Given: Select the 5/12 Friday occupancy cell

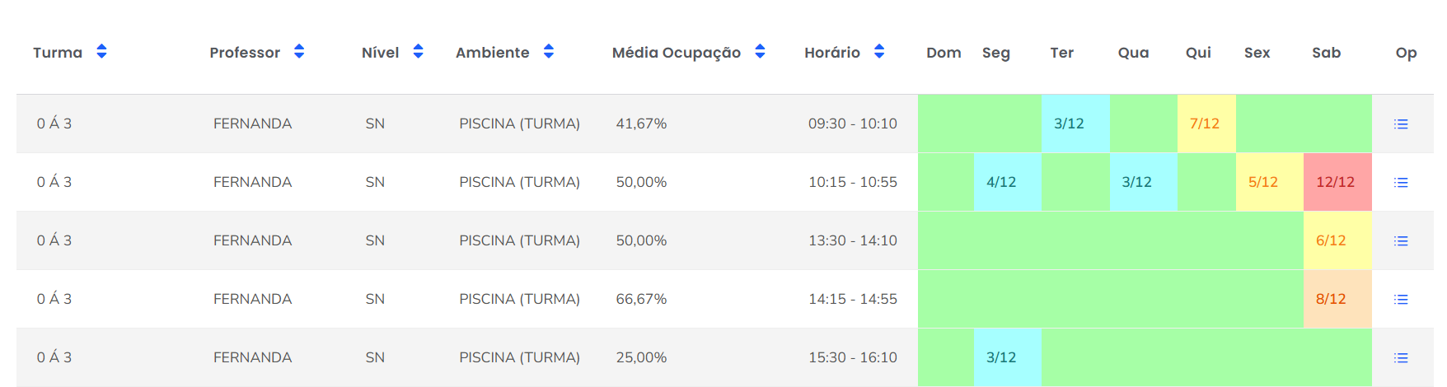Looking at the screenshot, I should click(x=1262, y=182).
